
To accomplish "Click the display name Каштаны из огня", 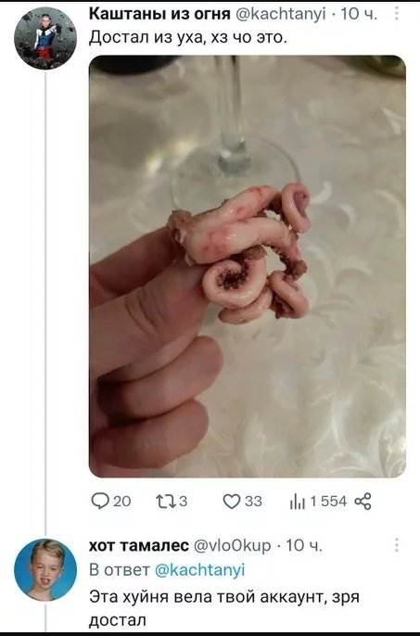I will (x=159, y=14).
